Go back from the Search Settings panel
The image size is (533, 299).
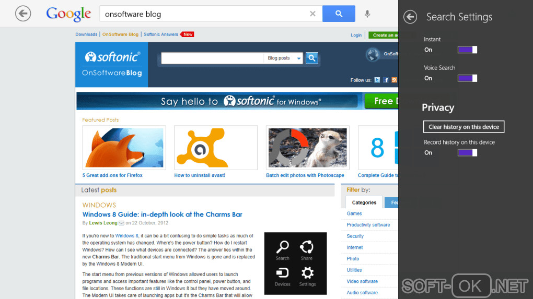tap(410, 17)
